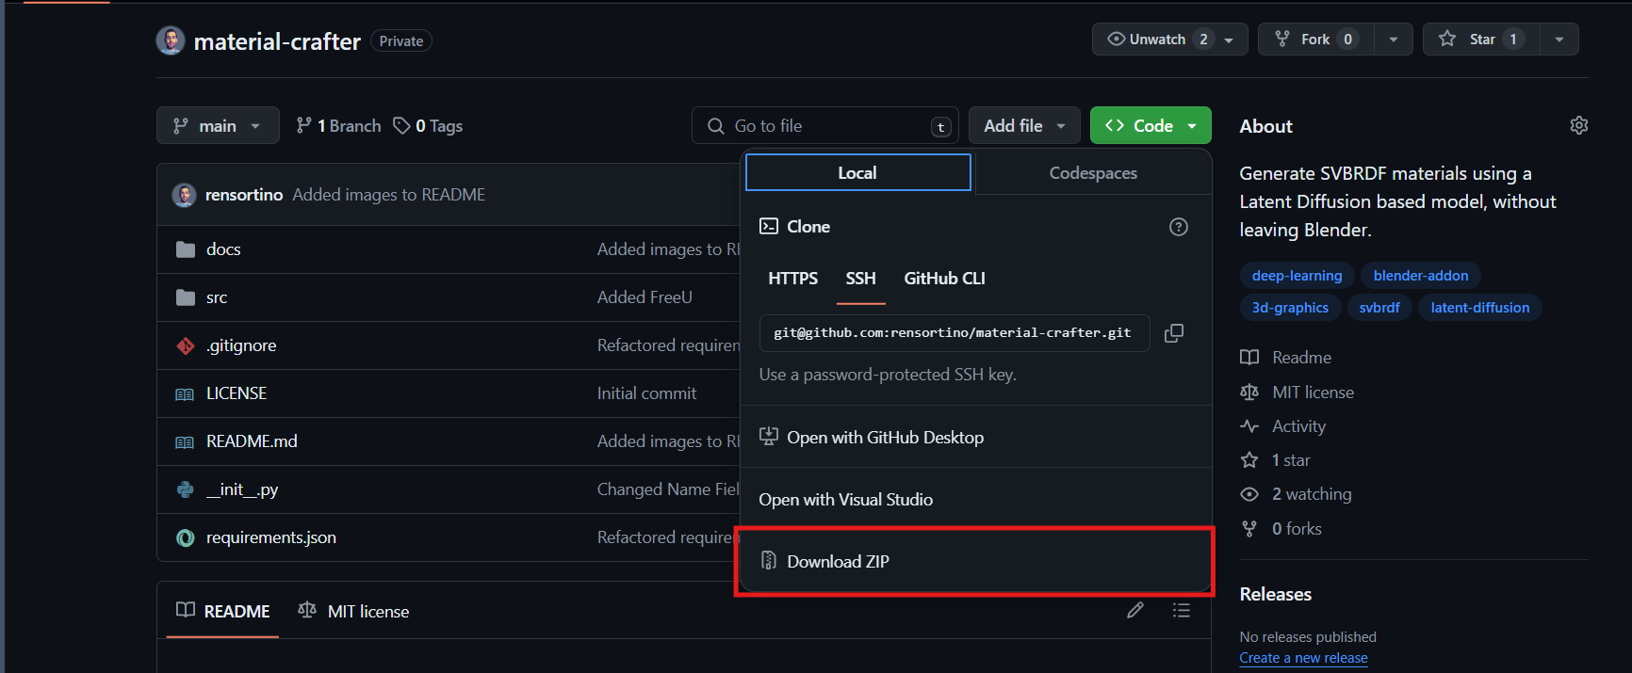The image size is (1632, 673).
Task: Open the requirements.json file name
Action: click(271, 537)
